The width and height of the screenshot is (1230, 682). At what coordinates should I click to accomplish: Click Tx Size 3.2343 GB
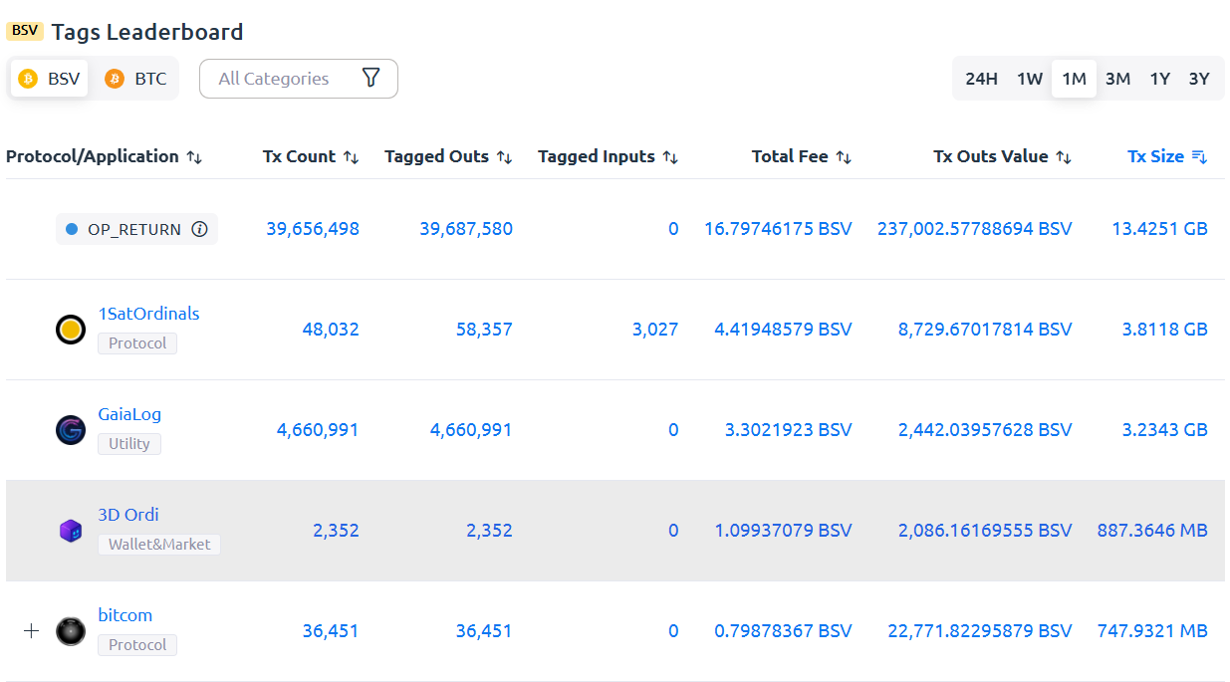click(x=1164, y=430)
